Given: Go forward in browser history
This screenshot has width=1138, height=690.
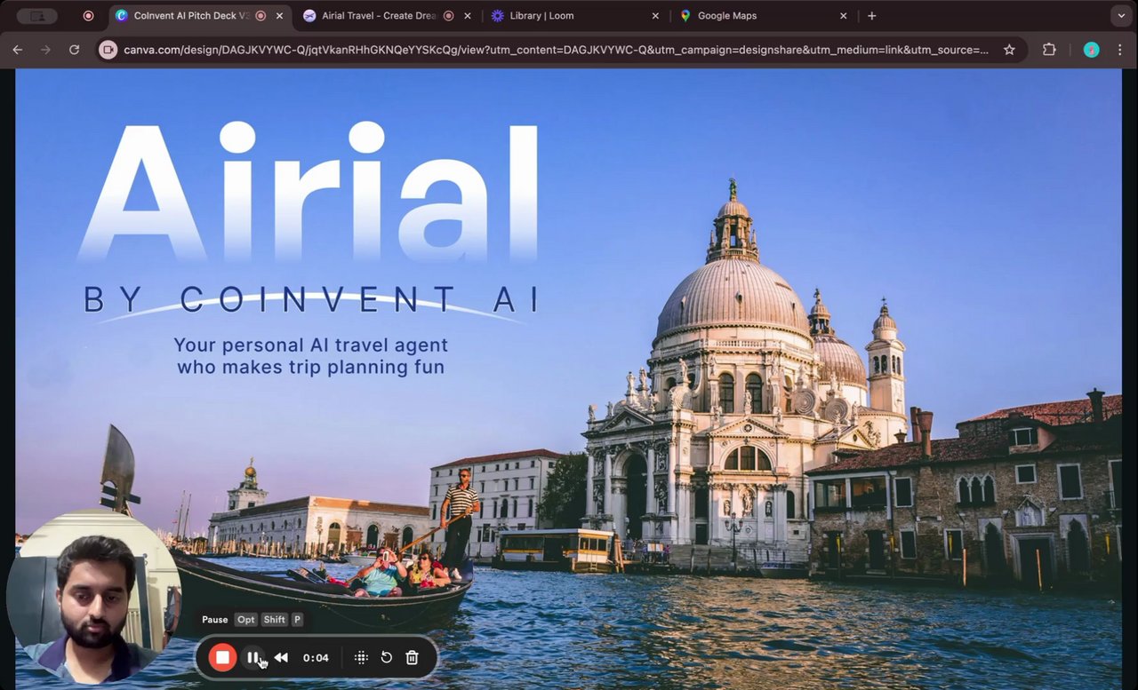Looking at the screenshot, I should point(46,50).
